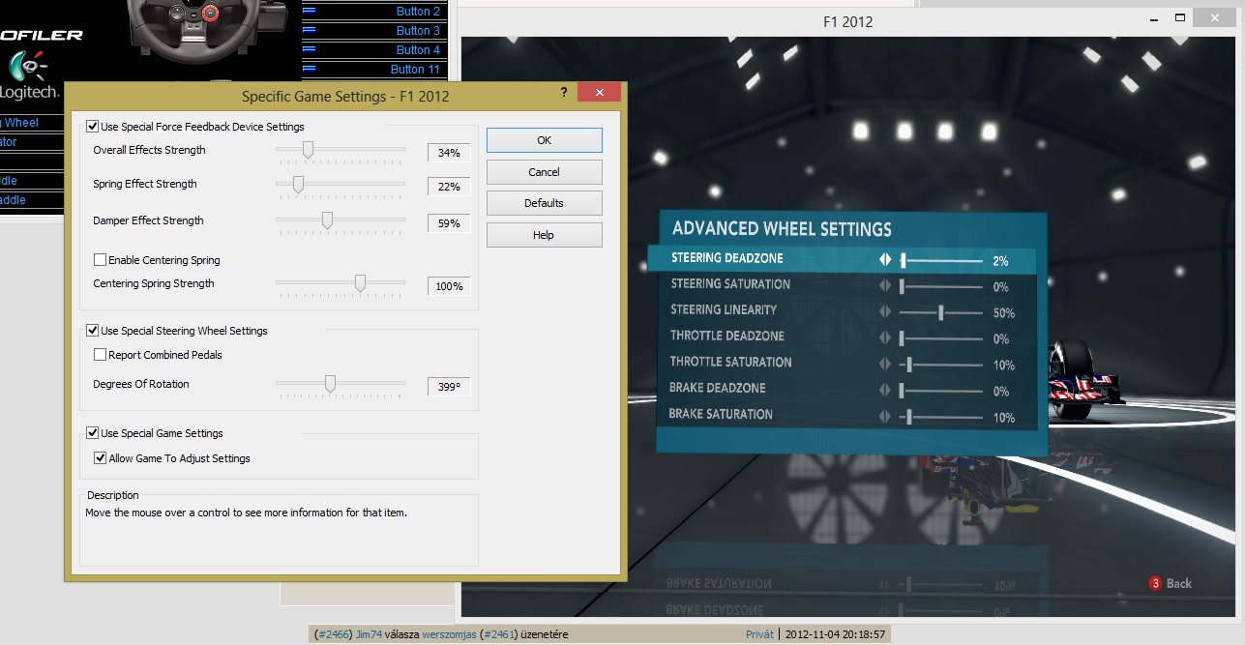Click the Brake Saturation arrows icon
Viewport: 1245px width, 645px height.
click(884, 417)
